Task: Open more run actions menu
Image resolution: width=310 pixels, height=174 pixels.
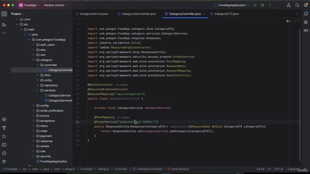Action: click(270, 5)
